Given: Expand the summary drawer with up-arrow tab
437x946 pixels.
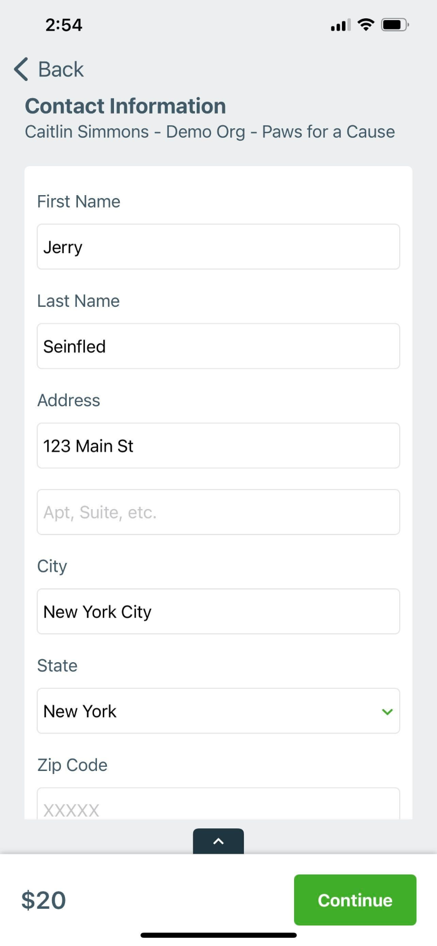Looking at the screenshot, I should (218, 841).
